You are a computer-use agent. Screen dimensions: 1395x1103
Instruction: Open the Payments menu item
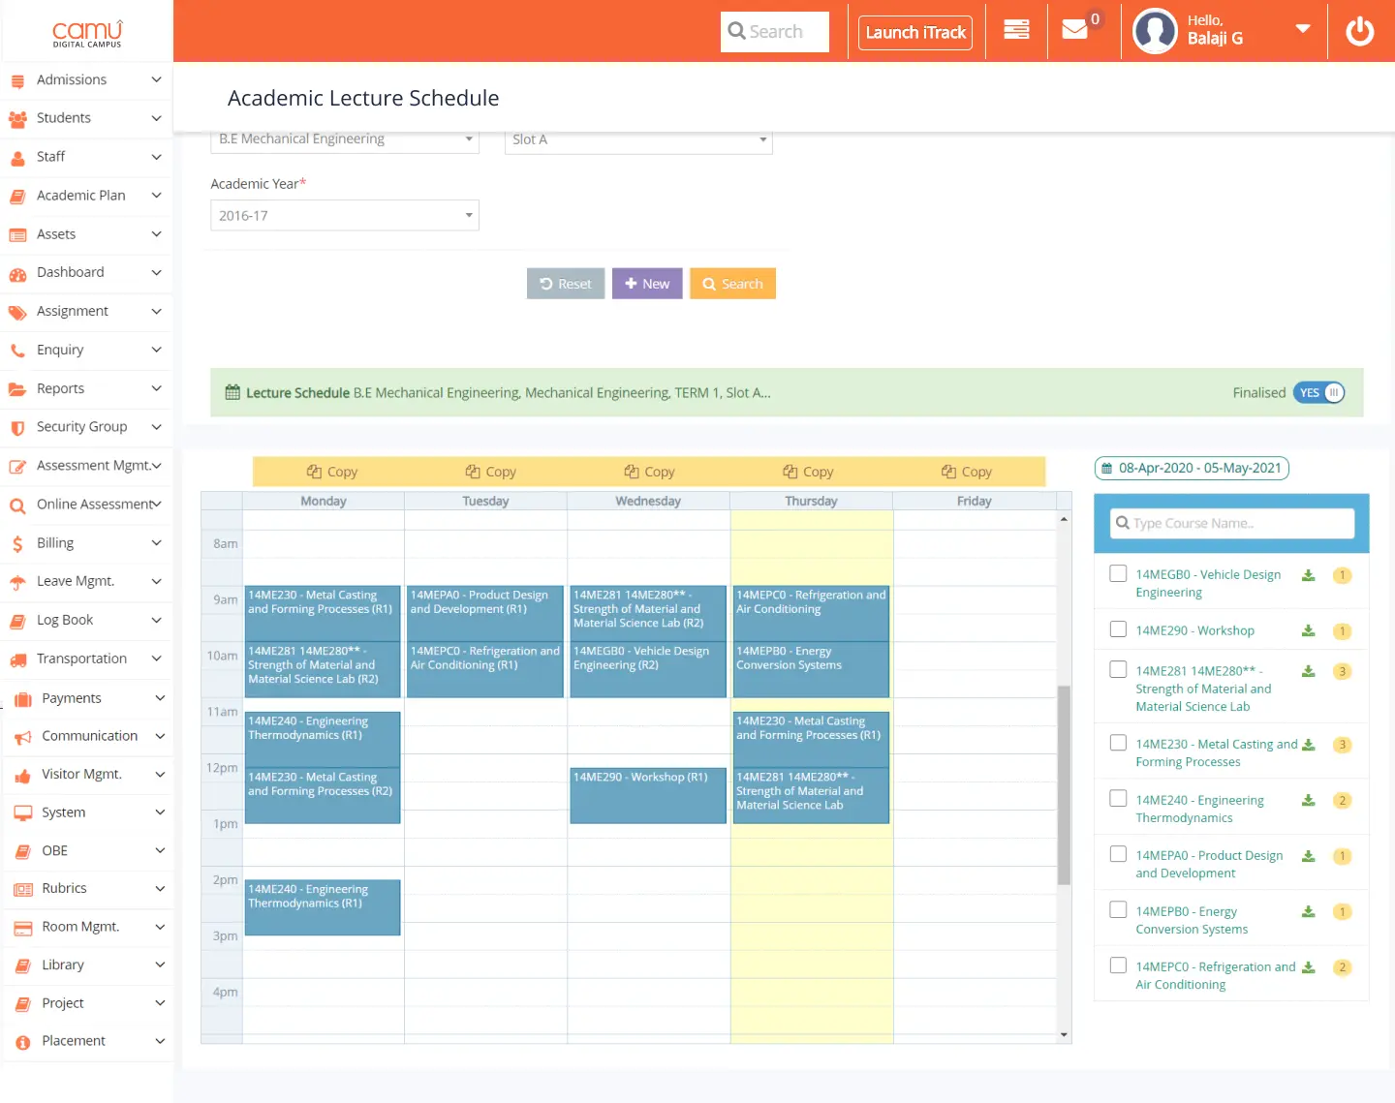(87, 698)
